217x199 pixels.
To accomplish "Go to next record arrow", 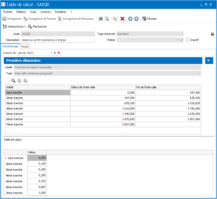I will [136, 19].
